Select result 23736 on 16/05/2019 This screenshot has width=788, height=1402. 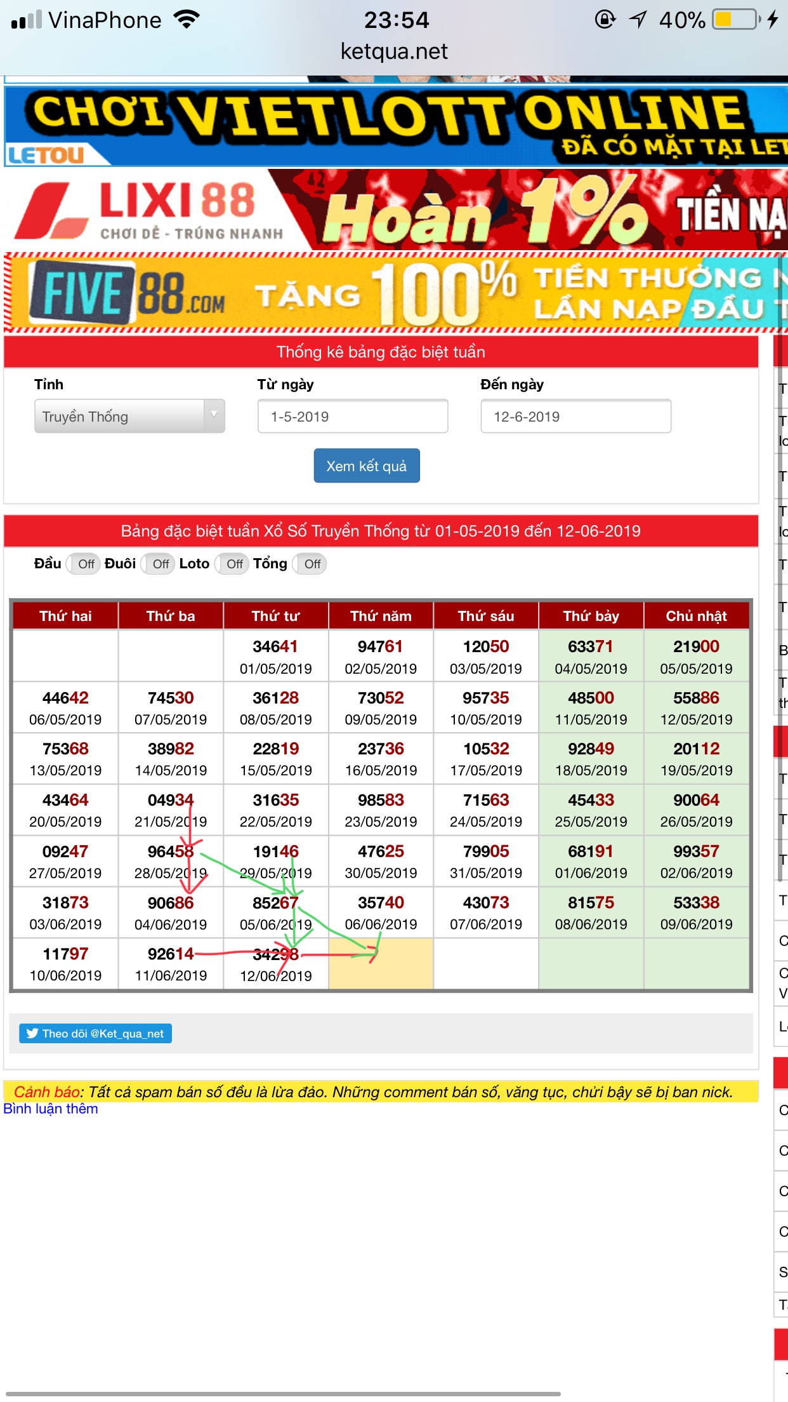(x=381, y=759)
